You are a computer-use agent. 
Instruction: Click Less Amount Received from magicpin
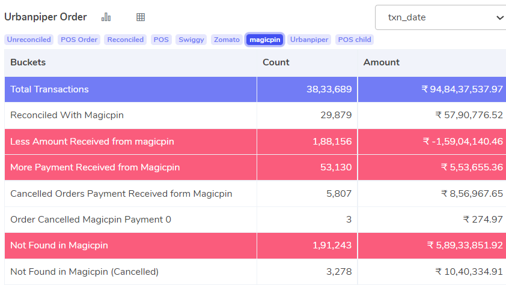92,142
